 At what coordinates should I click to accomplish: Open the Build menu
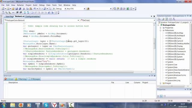pos(35,5)
